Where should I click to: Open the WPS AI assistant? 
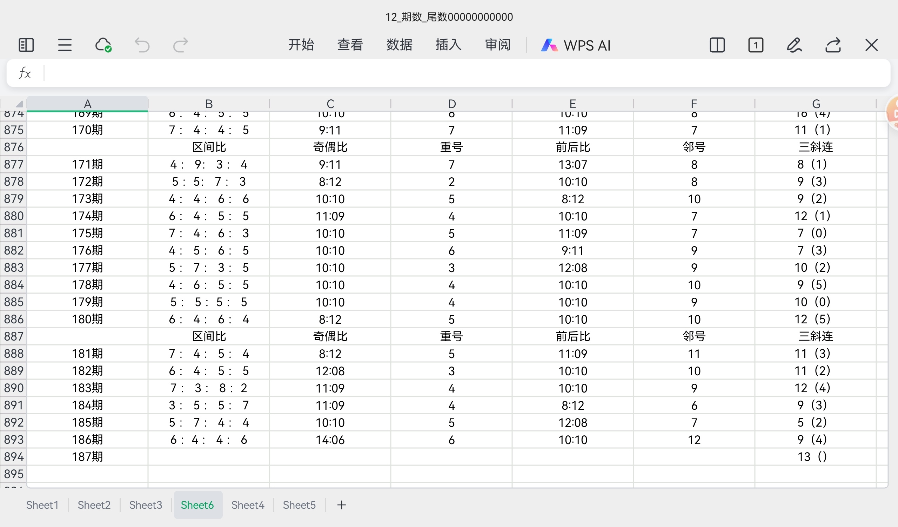pos(576,45)
